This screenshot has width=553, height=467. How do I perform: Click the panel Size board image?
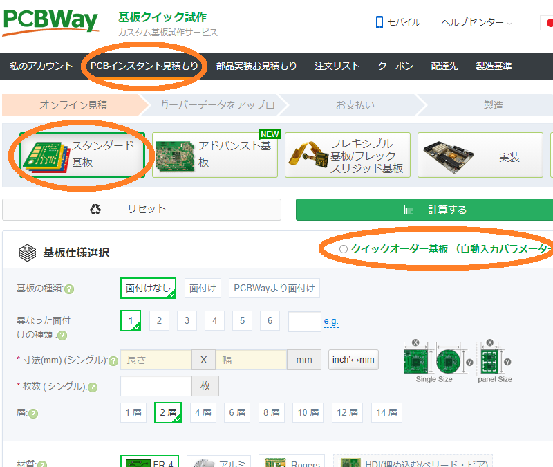tap(489, 362)
